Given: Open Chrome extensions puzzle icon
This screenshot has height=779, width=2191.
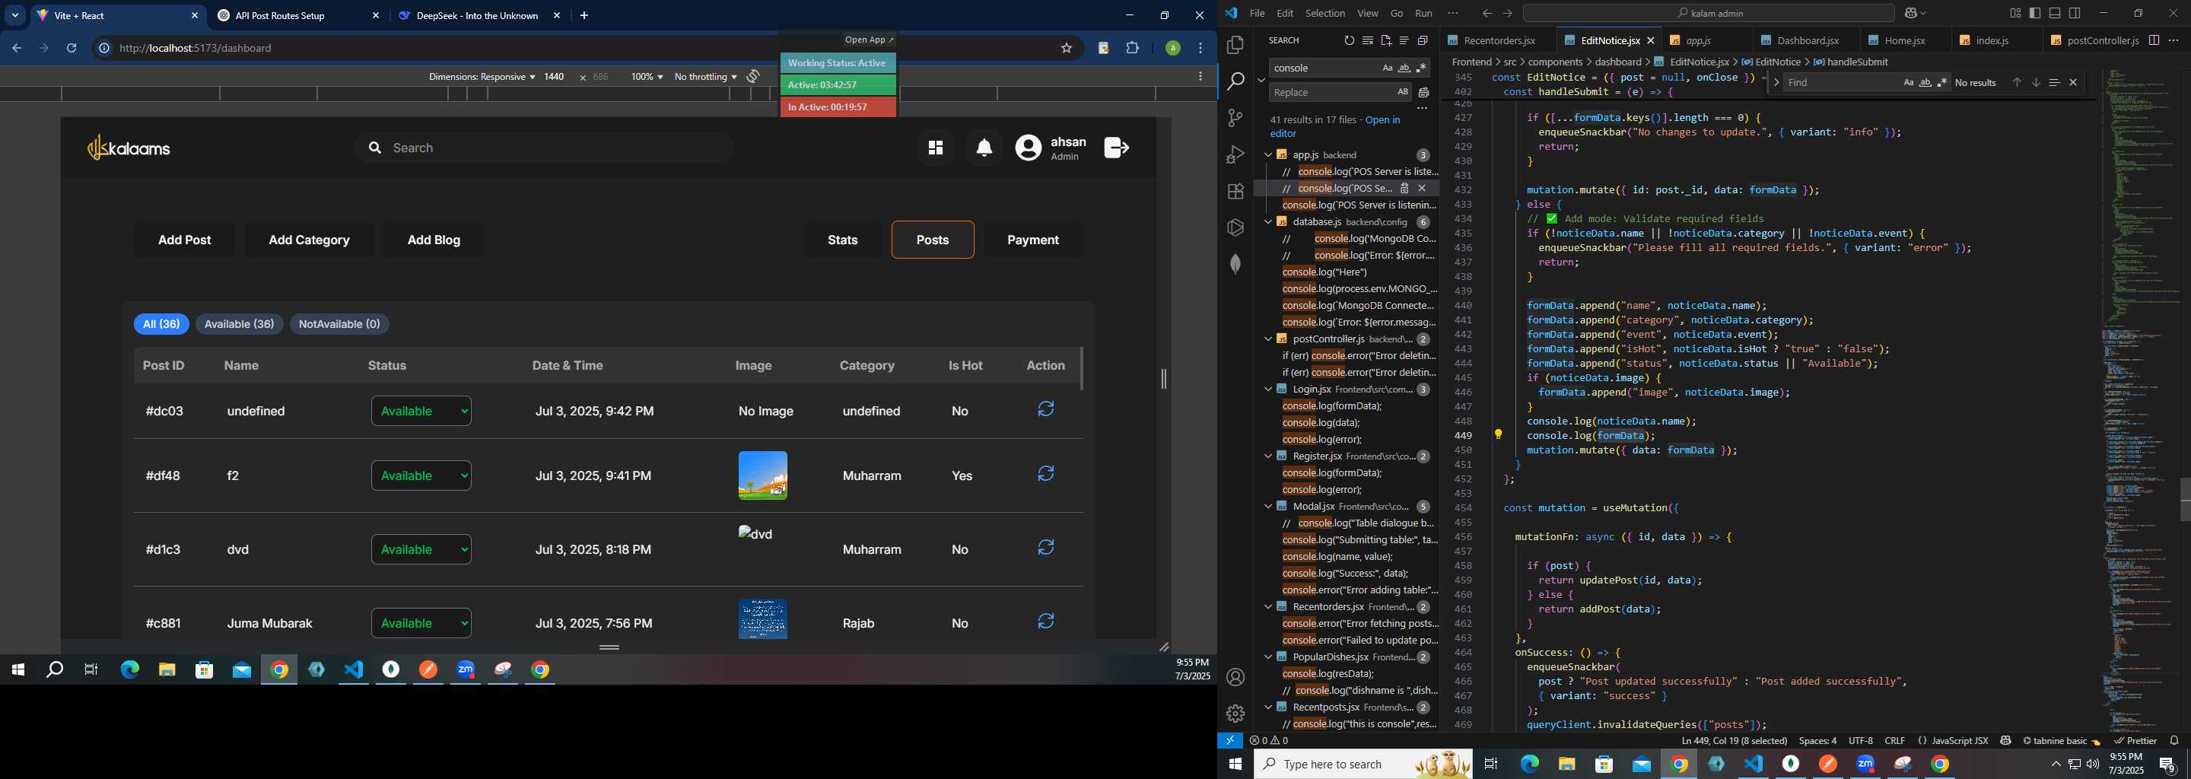Looking at the screenshot, I should click(1132, 49).
